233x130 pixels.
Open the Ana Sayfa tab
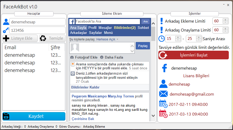click(78, 28)
